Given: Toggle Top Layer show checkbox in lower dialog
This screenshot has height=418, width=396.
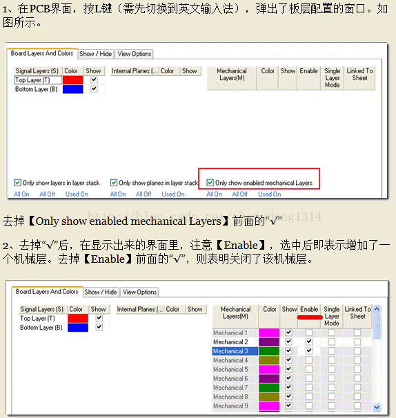Looking at the screenshot, I should [99, 318].
